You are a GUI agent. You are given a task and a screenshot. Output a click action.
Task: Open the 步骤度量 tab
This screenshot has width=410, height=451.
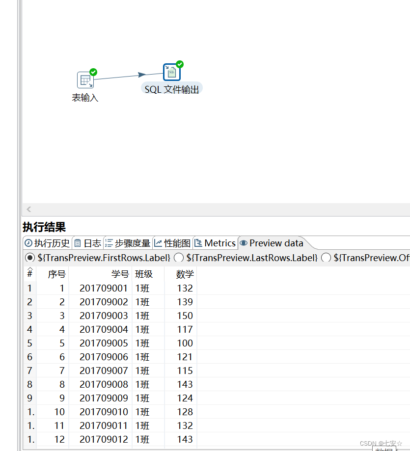129,243
